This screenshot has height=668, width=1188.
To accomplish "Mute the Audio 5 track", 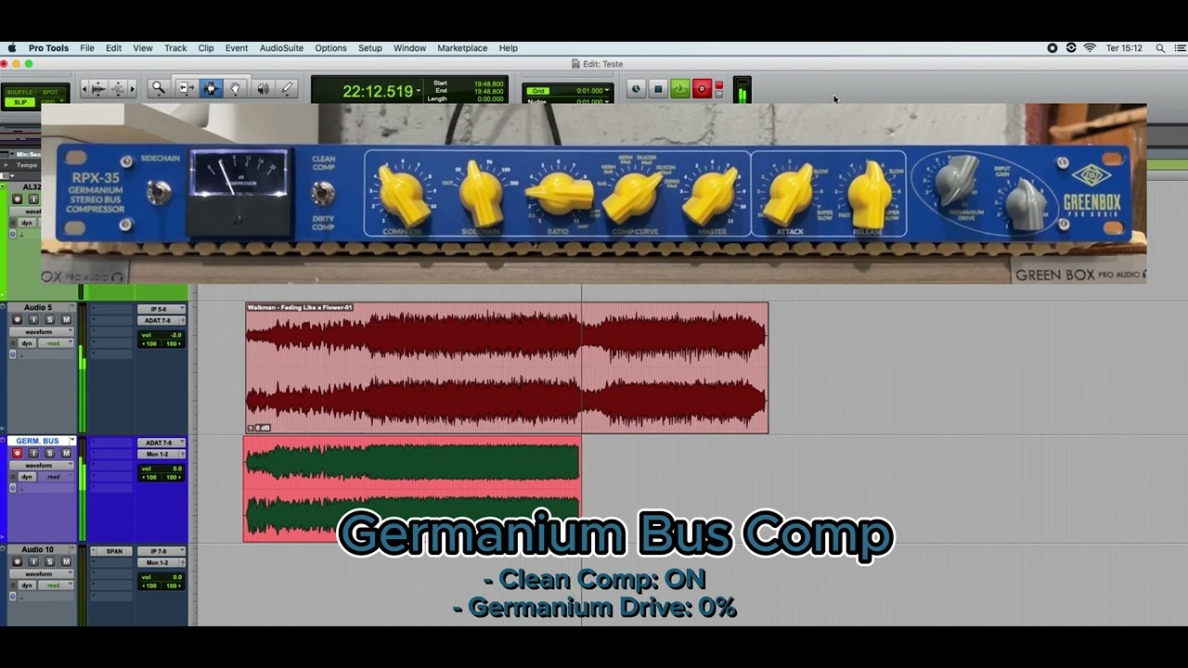I will (66, 319).
